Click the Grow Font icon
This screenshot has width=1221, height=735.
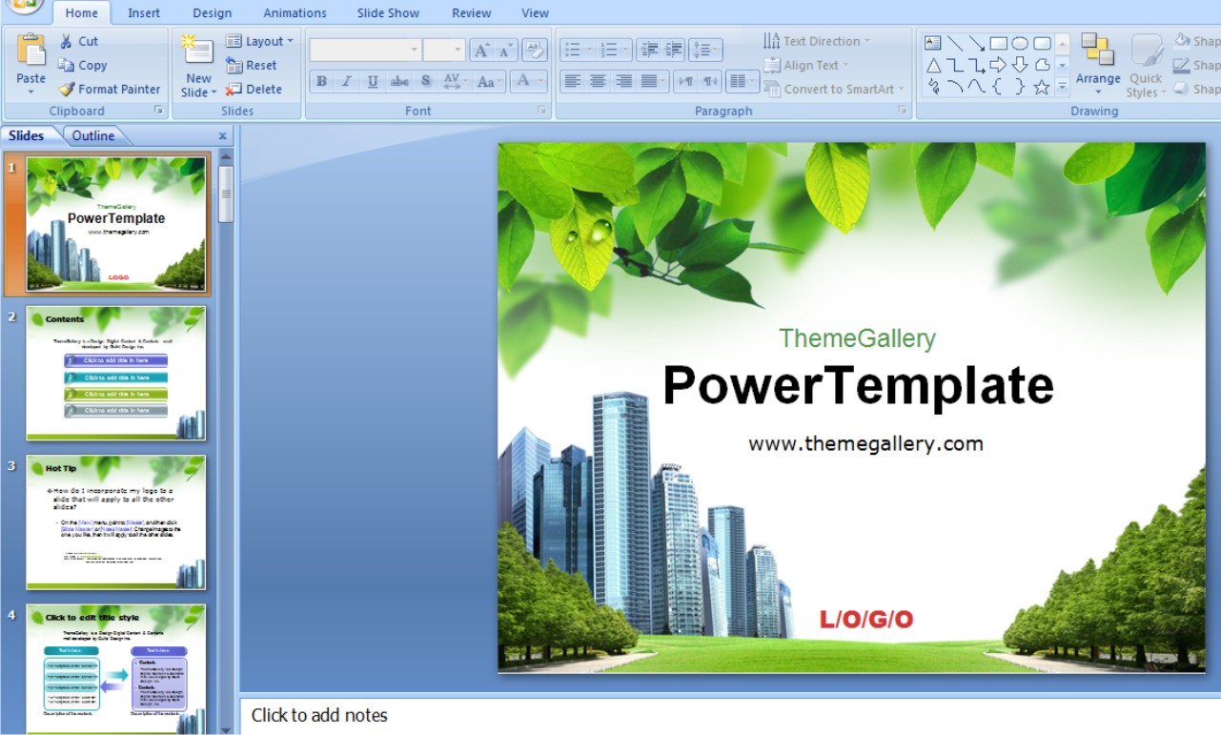[x=481, y=50]
